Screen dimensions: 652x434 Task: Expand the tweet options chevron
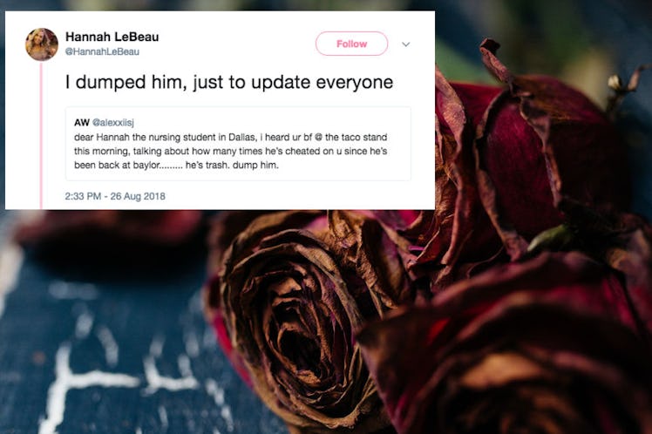(x=406, y=44)
